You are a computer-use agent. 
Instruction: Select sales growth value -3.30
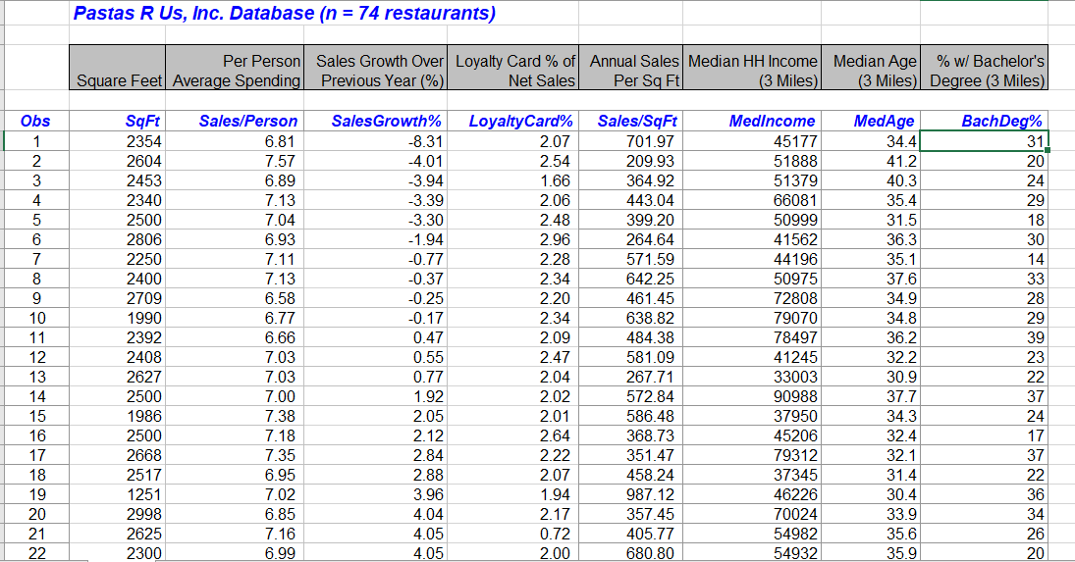[x=376, y=221]
